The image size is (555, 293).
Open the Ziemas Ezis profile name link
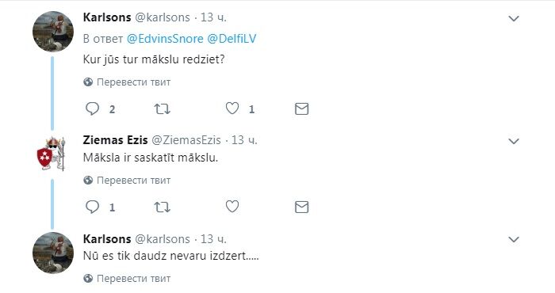tap(116, 140)
